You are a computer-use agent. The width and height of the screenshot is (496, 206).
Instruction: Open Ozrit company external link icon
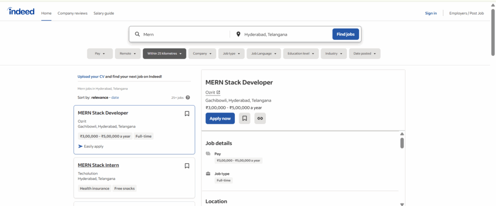(x=218, y=93)
